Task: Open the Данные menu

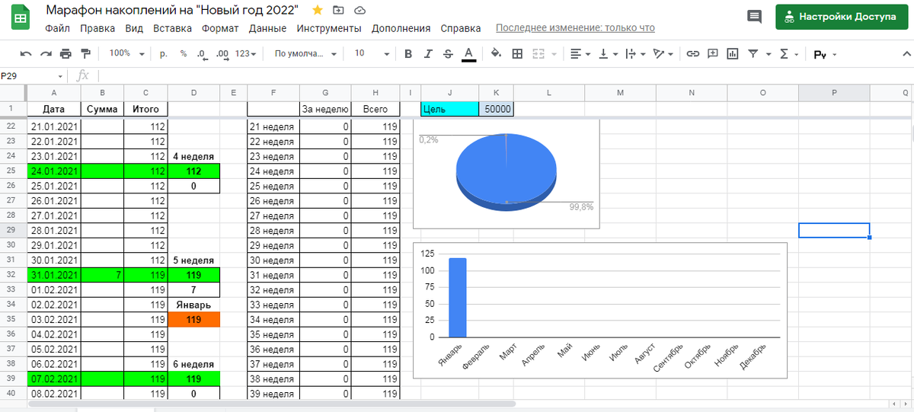Action: tap(267, 28)
